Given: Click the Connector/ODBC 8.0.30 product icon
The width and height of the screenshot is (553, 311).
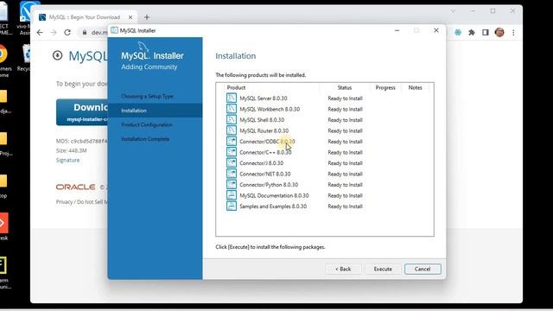Looking at the screenshot, I should coord(232,142).
